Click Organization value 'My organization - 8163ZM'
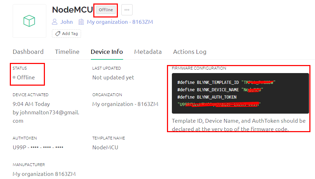The width and height of the screenshot is (315, 179). point(125,104)
